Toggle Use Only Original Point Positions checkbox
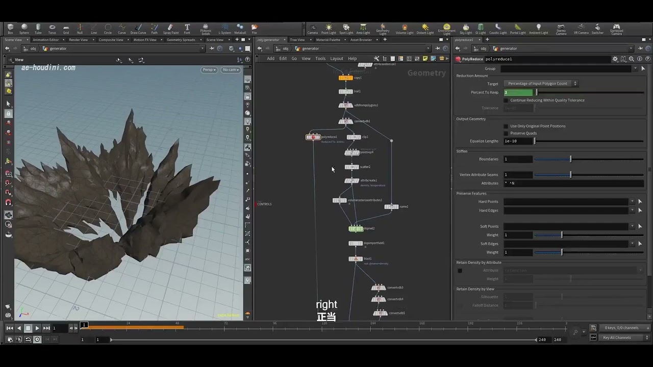 point(506,126)
